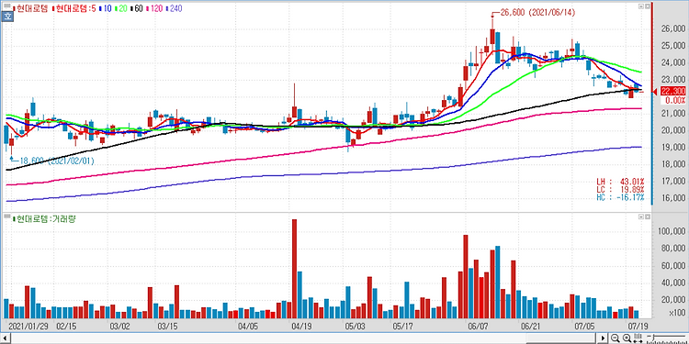
Task: Click the LH : 43.01% statistic
Action: [x=620, y=182]
